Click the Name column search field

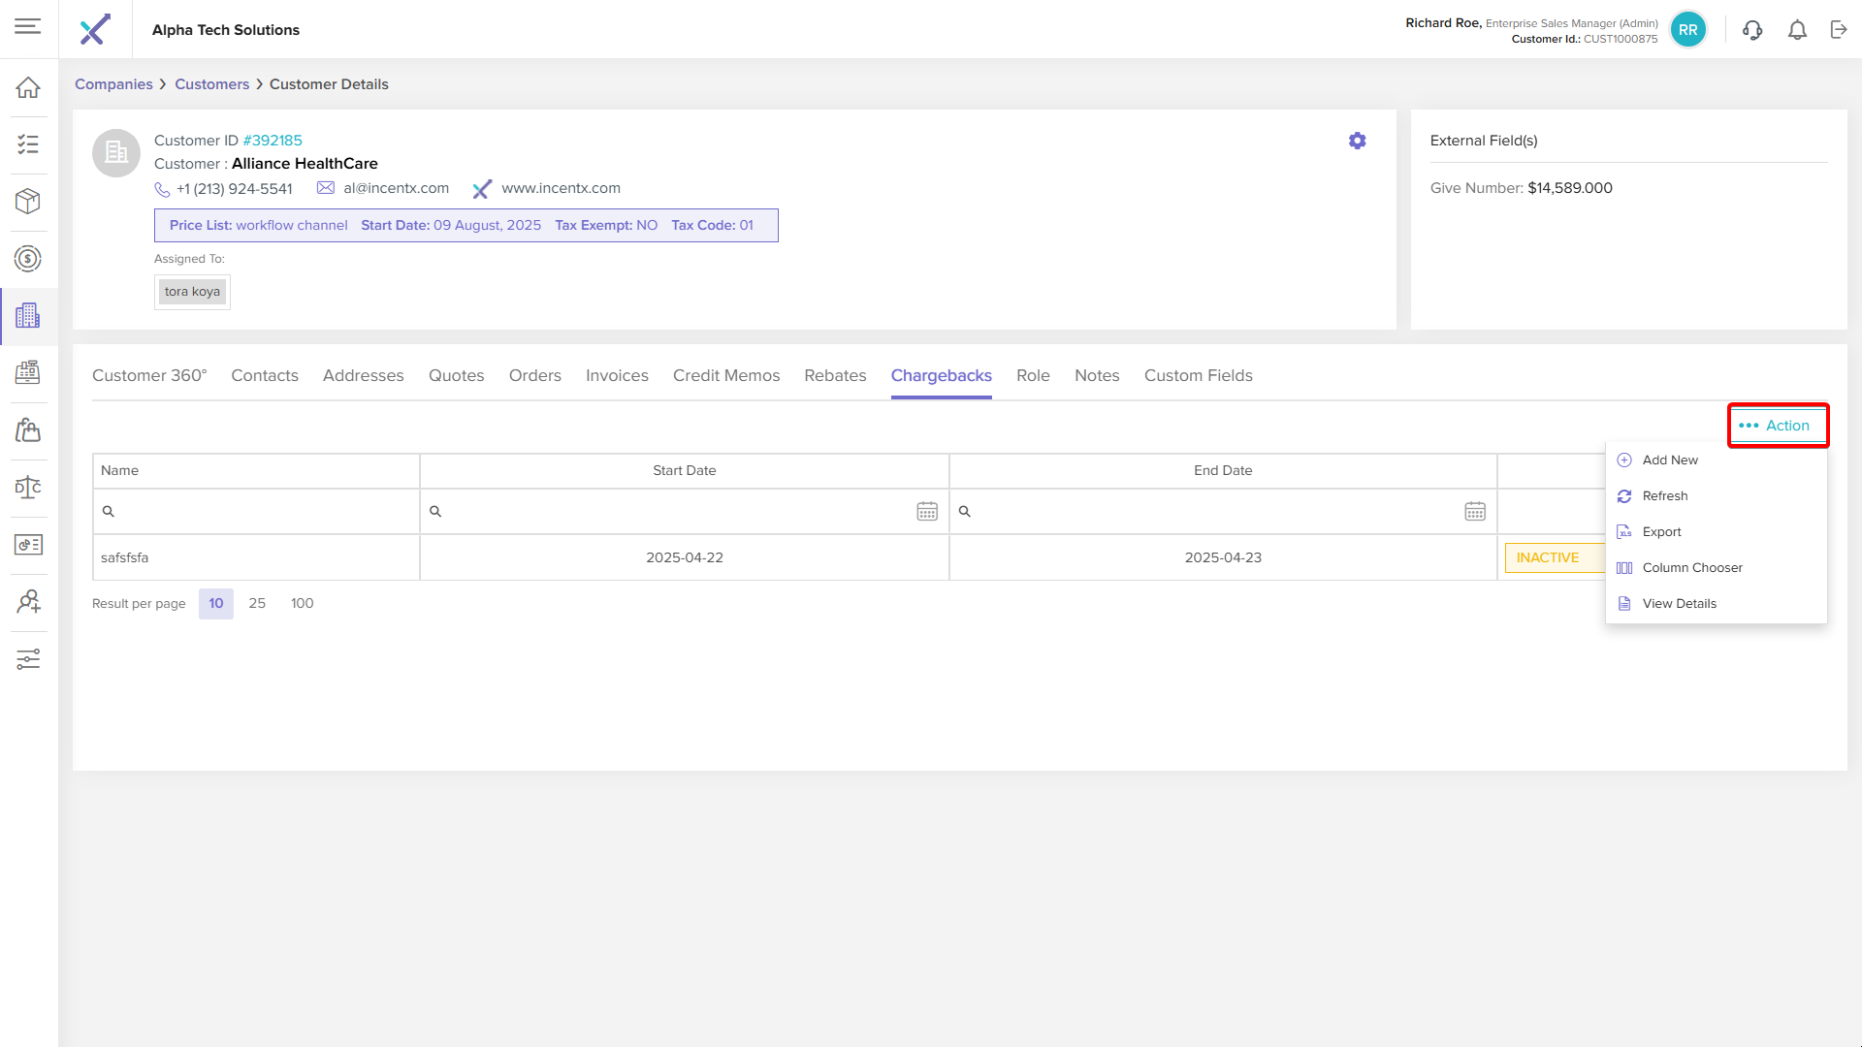click(262, 511)
